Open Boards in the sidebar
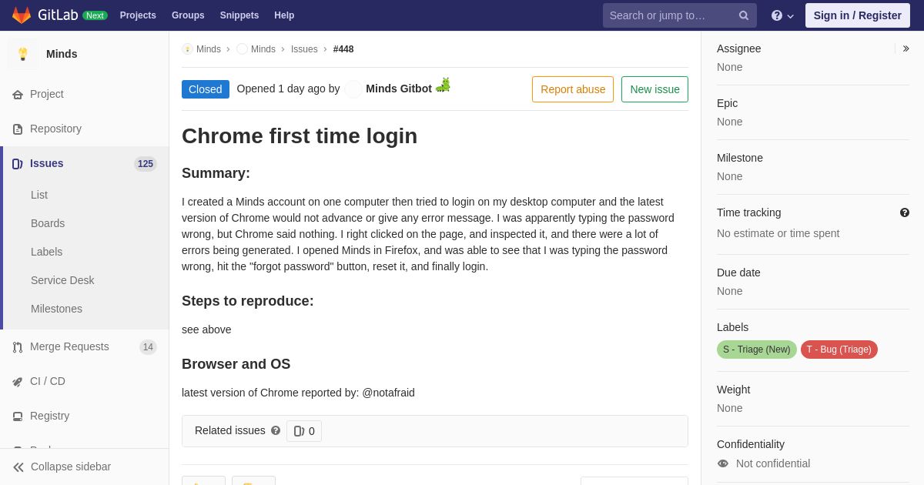The width and height of the screenshot is (924, 485). [48, 223]
